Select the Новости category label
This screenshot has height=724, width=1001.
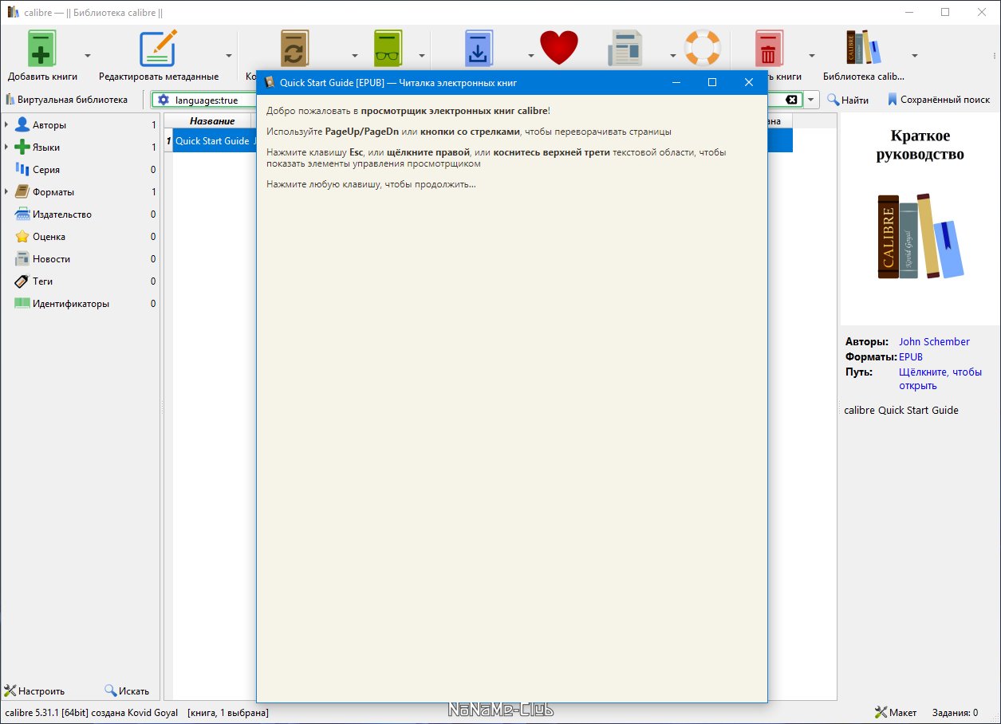pyautogui.click(x=52, y=259)
